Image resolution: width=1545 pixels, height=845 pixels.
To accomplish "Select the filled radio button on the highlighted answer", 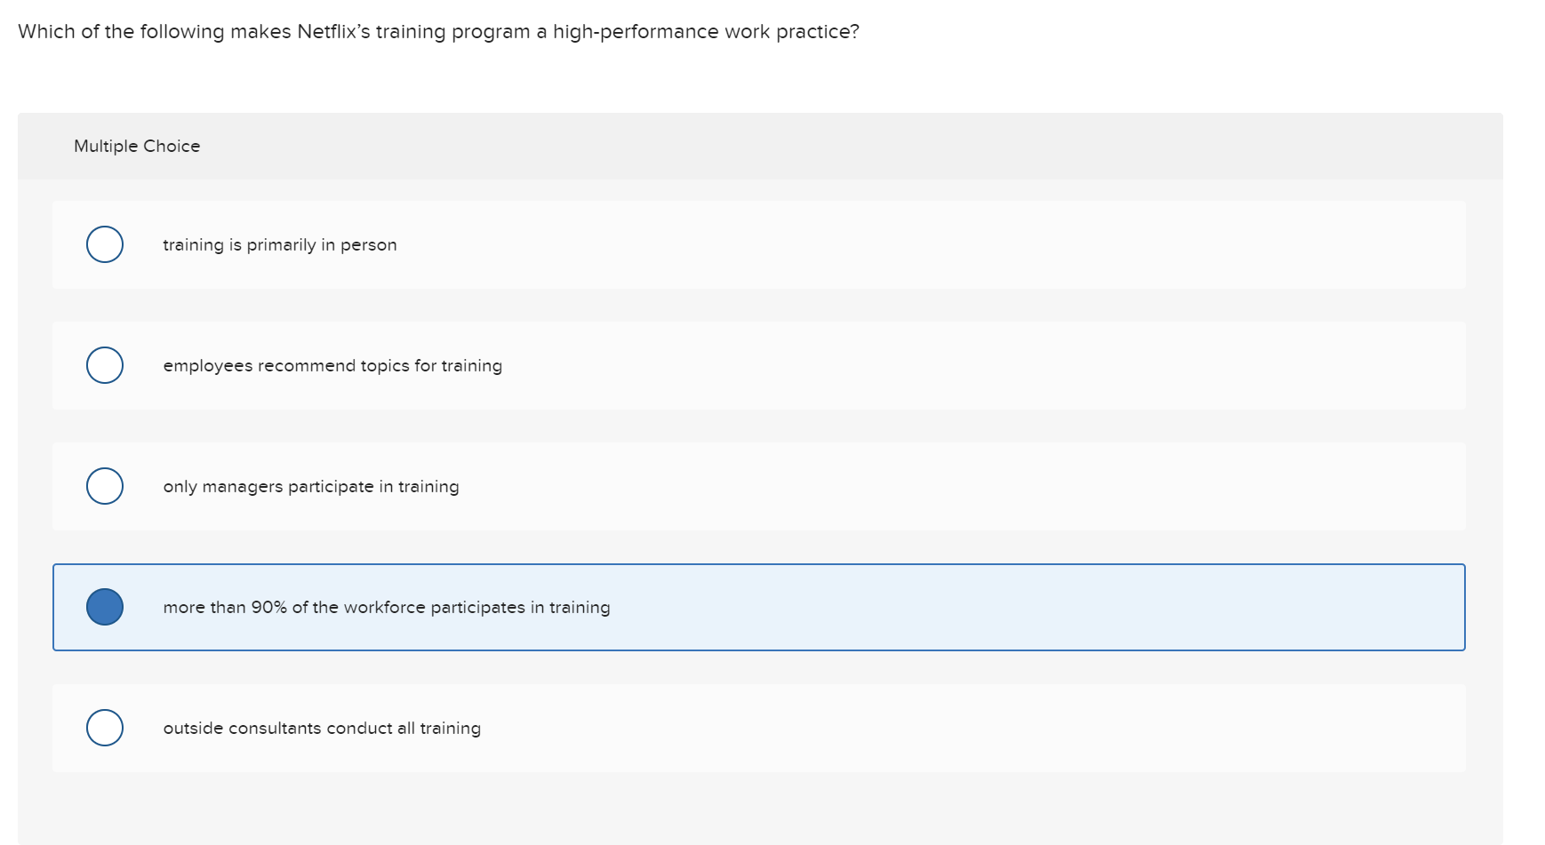I will coord(104,607).
